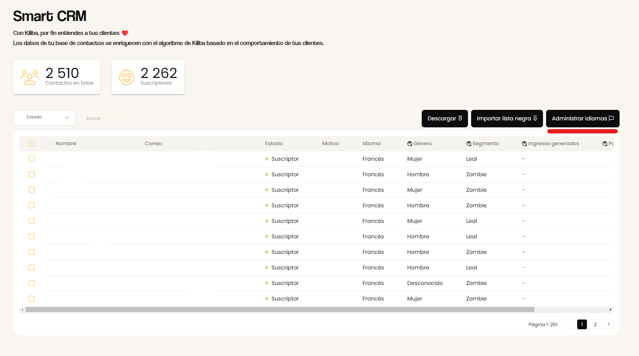Viewport: 639px width, 356px height.
Task: Check the fifth row checkbox (Mujer, Leal)
Action: point(31,221)
